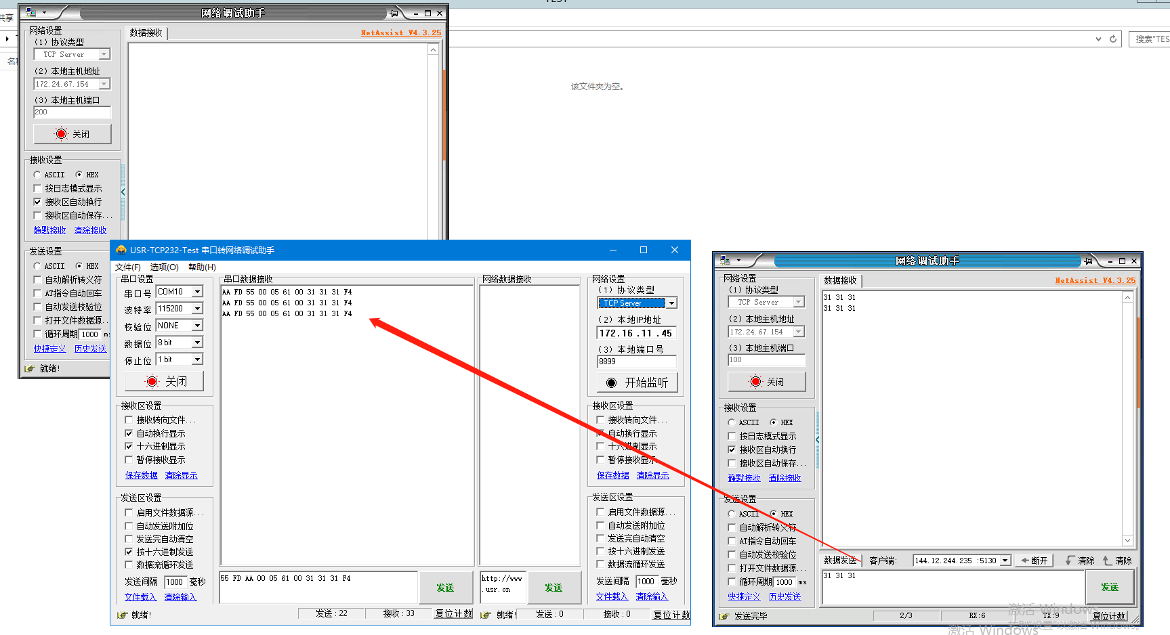
Task: Click the status icon beside 发送完毕
Action: 724,616
